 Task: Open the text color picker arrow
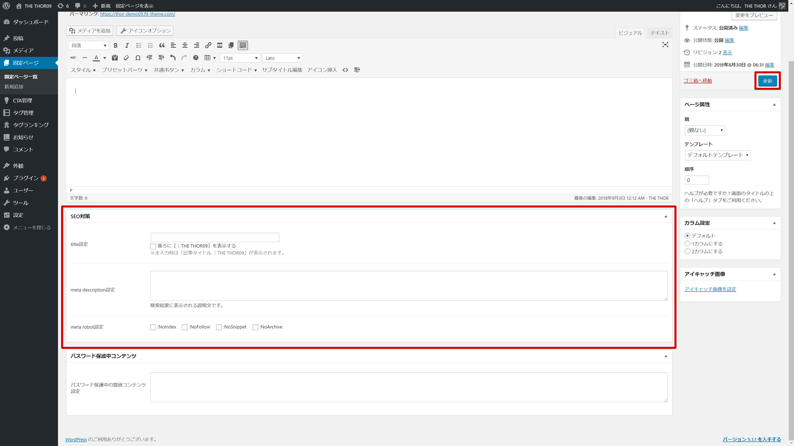tap(105, 58)
